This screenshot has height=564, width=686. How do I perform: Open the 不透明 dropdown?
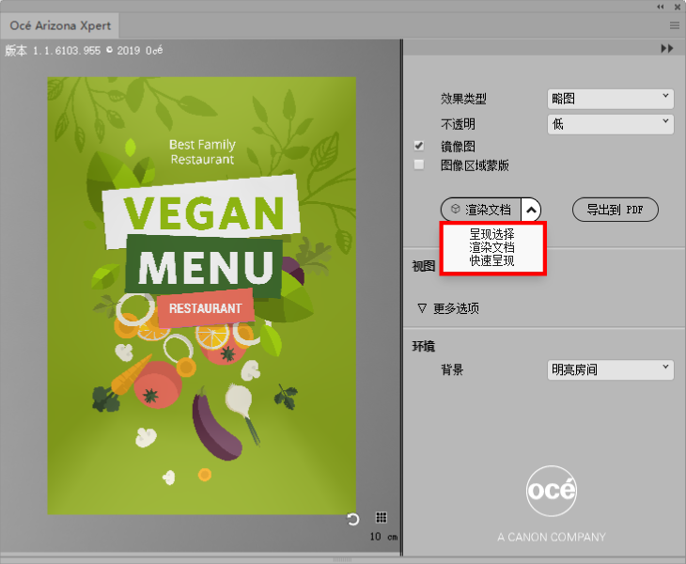click(611, 123)
